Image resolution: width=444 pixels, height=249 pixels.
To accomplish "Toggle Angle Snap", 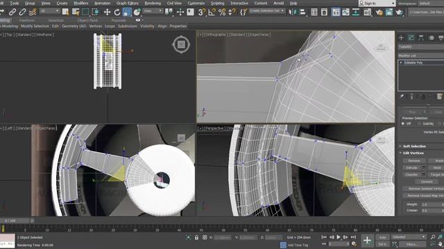I will (x=212, y=12).
